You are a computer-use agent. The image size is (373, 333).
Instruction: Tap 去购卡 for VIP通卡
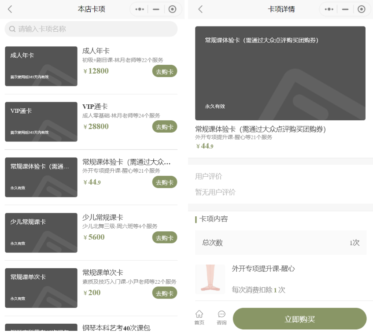coord(165,126)
